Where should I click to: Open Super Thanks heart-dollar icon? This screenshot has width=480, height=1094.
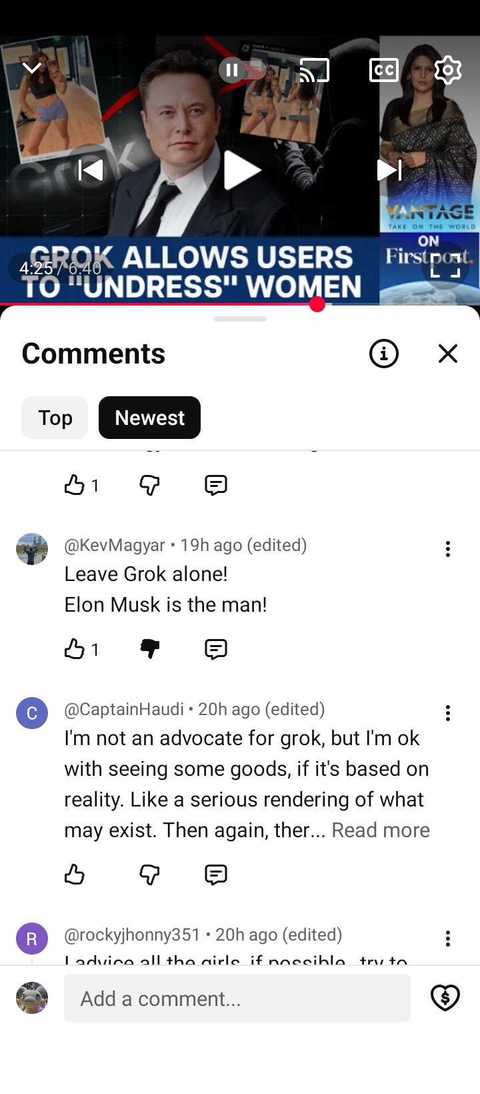coord(445,998)
